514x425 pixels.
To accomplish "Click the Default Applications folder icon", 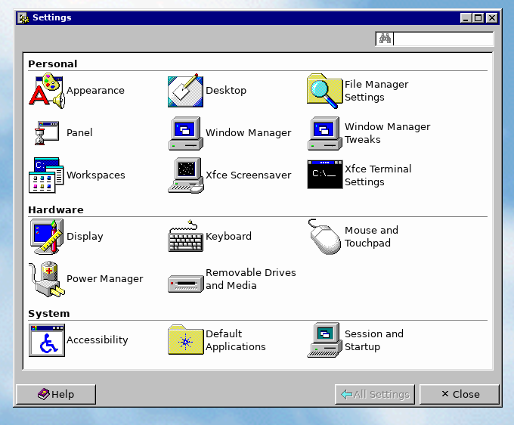I will tap(185, 340).
